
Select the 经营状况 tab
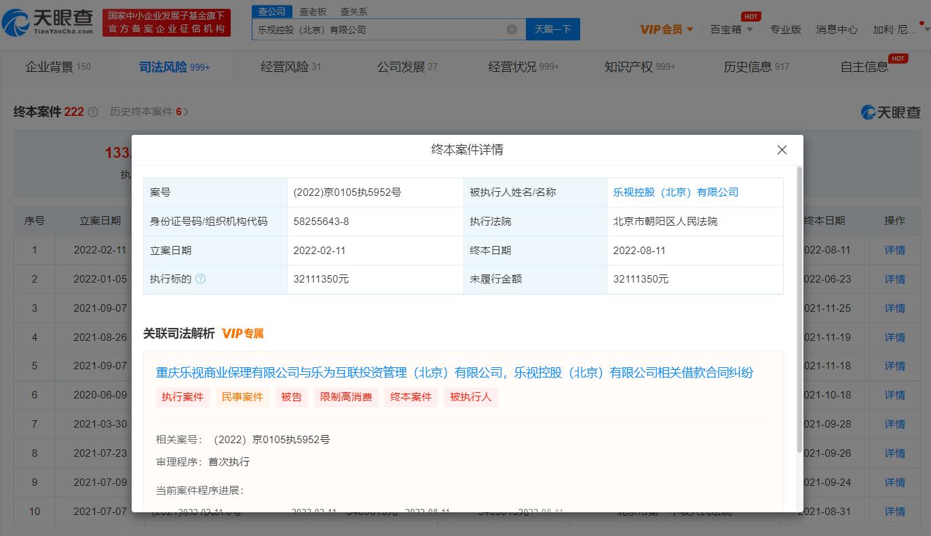pyautogui.click(x=524, y=66)
